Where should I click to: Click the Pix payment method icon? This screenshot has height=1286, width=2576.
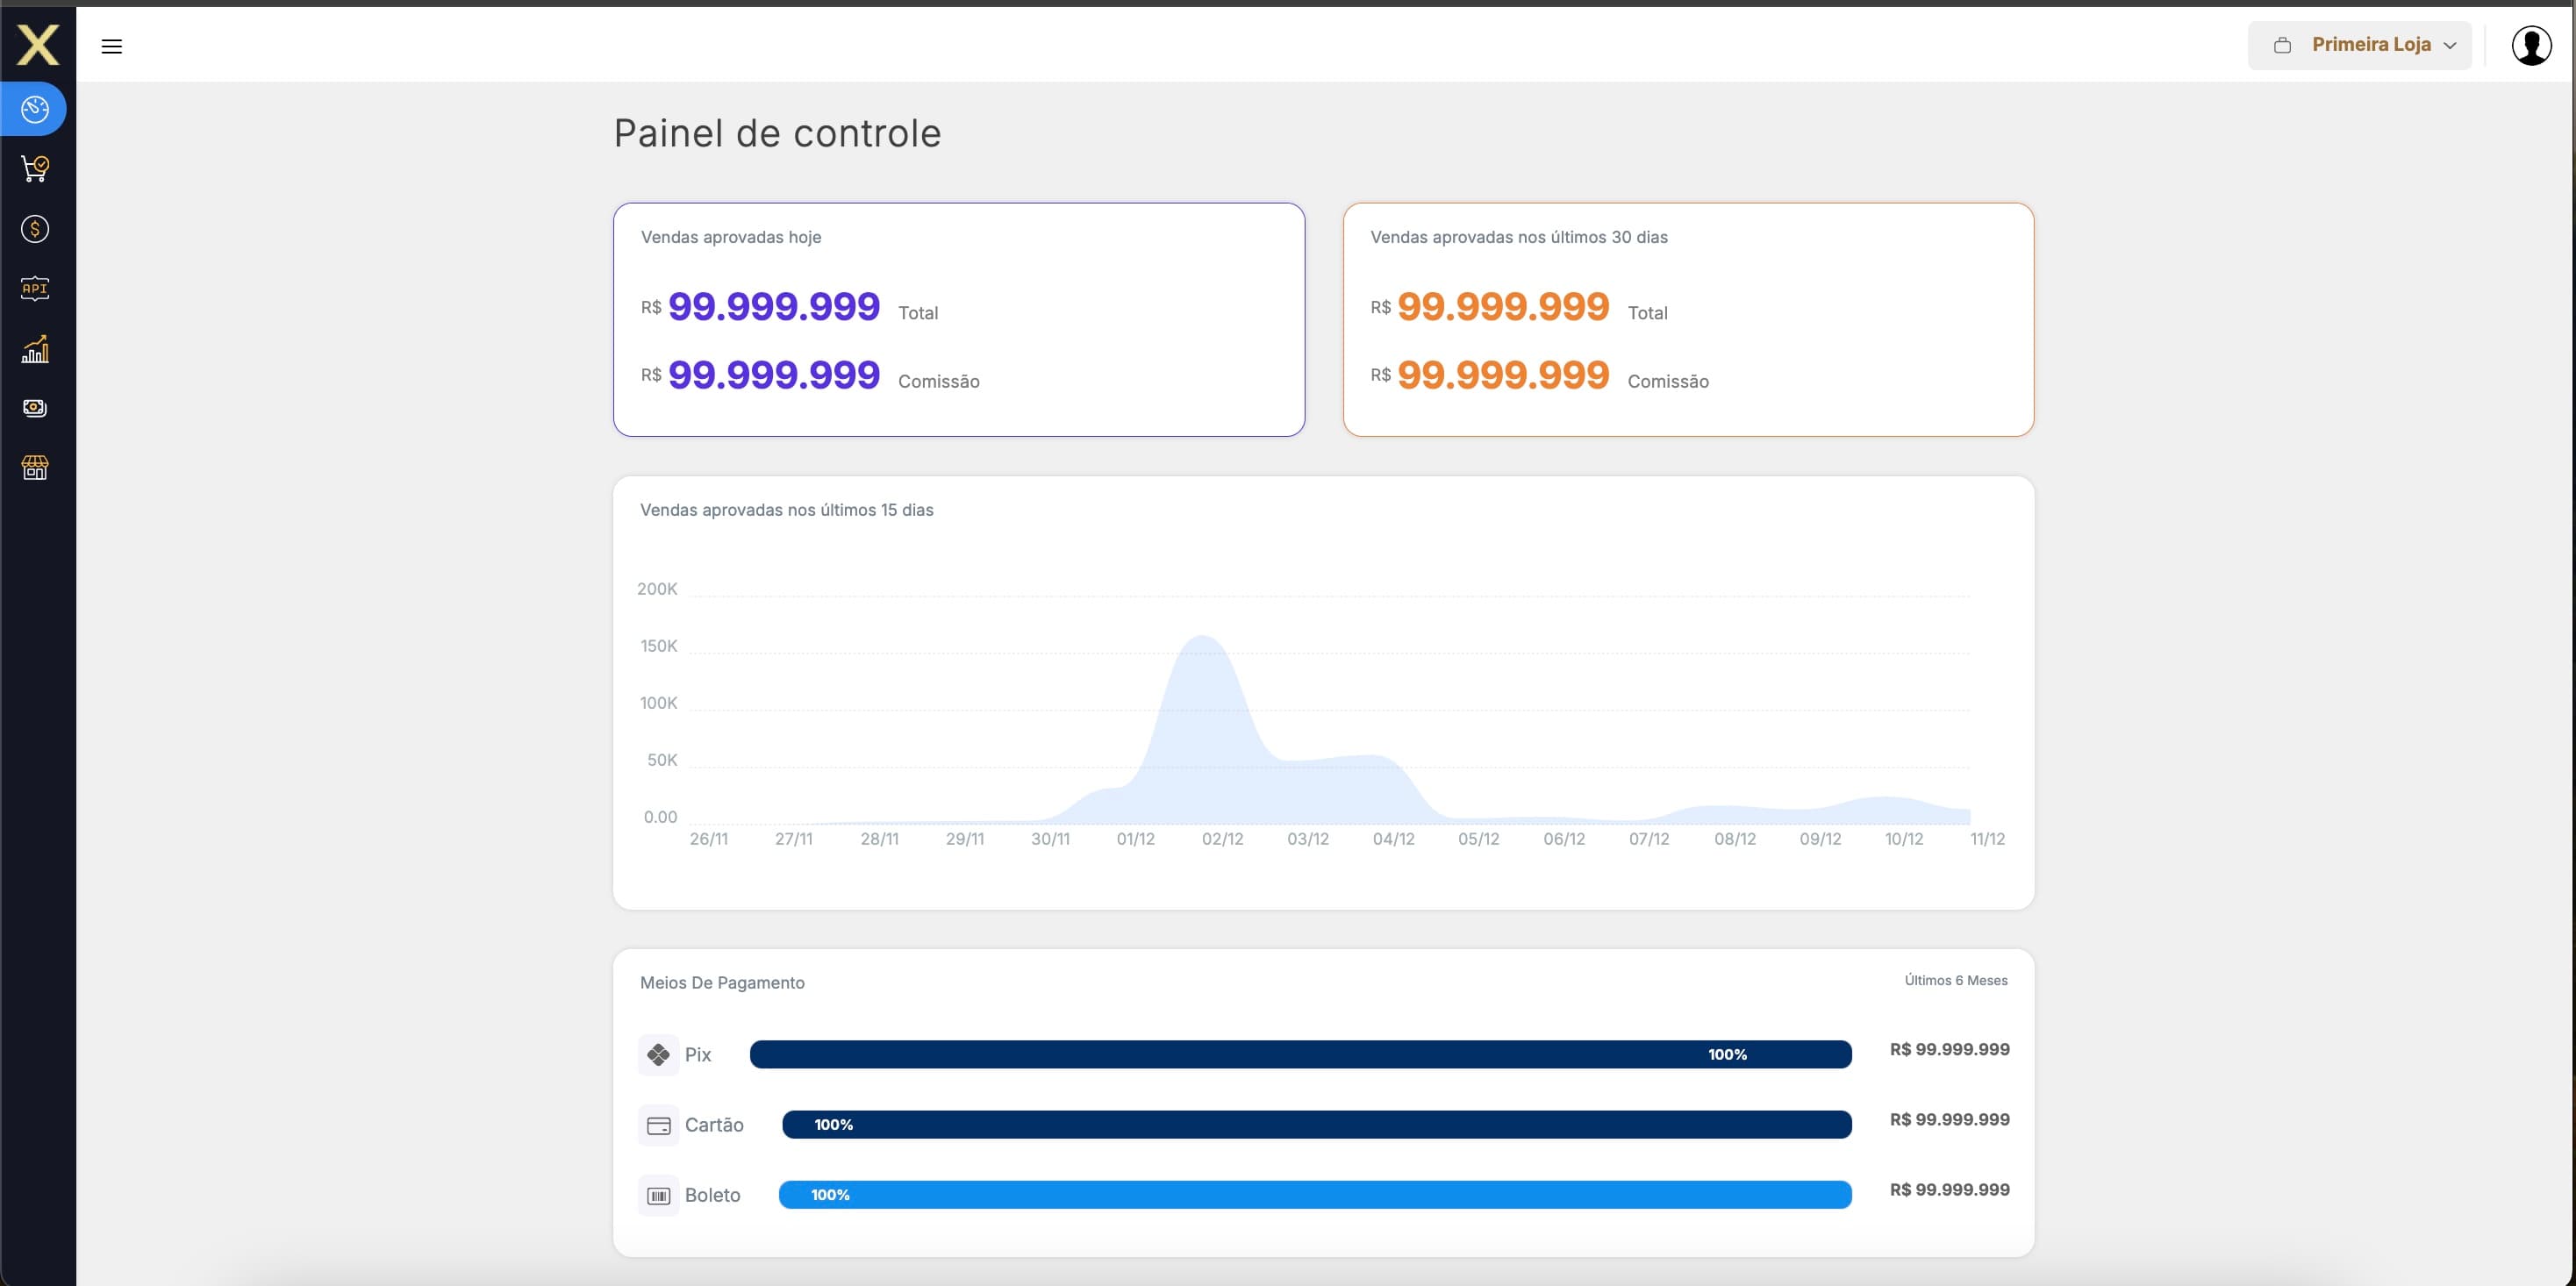click(x=660, y=1054)
